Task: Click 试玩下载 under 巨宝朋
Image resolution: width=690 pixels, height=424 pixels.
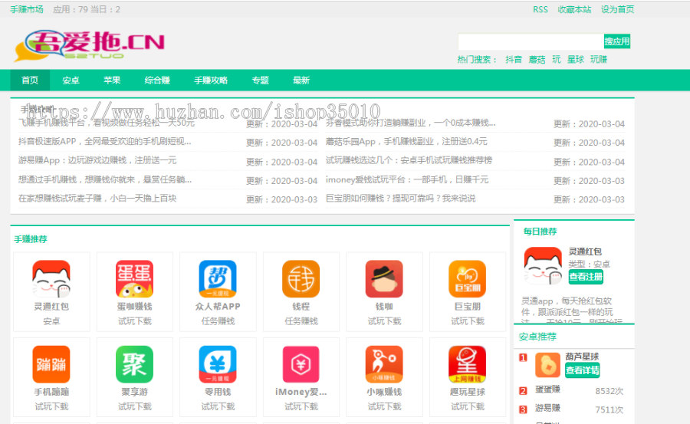Action: (467, 321)
